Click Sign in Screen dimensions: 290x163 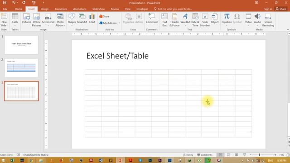pos(268,9)
